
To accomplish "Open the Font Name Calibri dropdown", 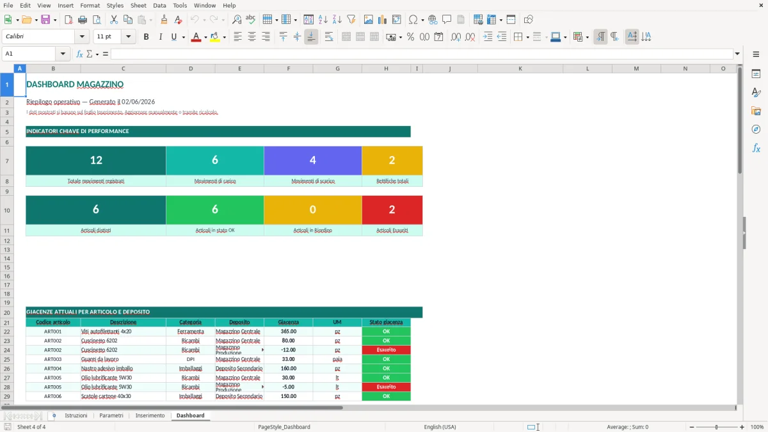I will [x=82, y=37].
